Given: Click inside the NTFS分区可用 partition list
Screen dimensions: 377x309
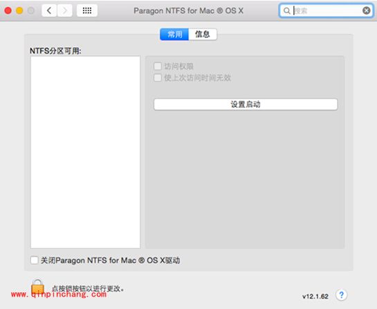Looking at the screenshot, I should (x=85, y=152).
